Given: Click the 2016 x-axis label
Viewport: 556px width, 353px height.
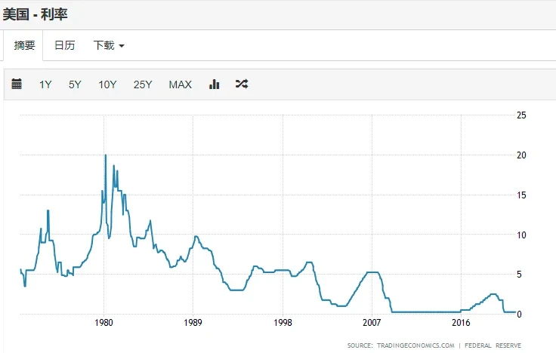Looking at the screenshot, I should coord(461,322).
